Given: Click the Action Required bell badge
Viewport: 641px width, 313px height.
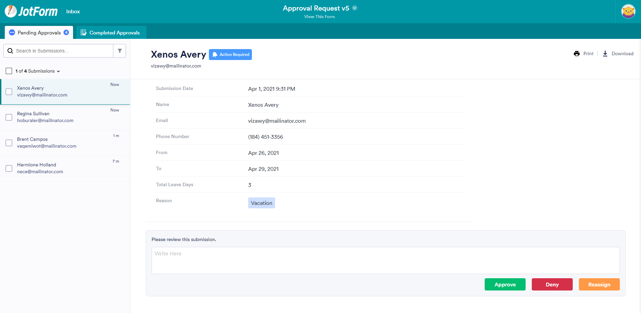Looking at the screenshot, I should pyautogui.click(x=230, y=55).
